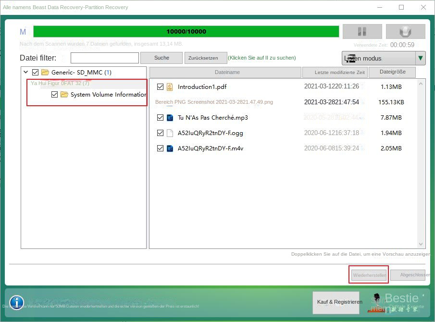Select the Ya Hui Figur 0FAT 32 (7) node
This screenshot has width=435, height=322.
pos(60,83)
